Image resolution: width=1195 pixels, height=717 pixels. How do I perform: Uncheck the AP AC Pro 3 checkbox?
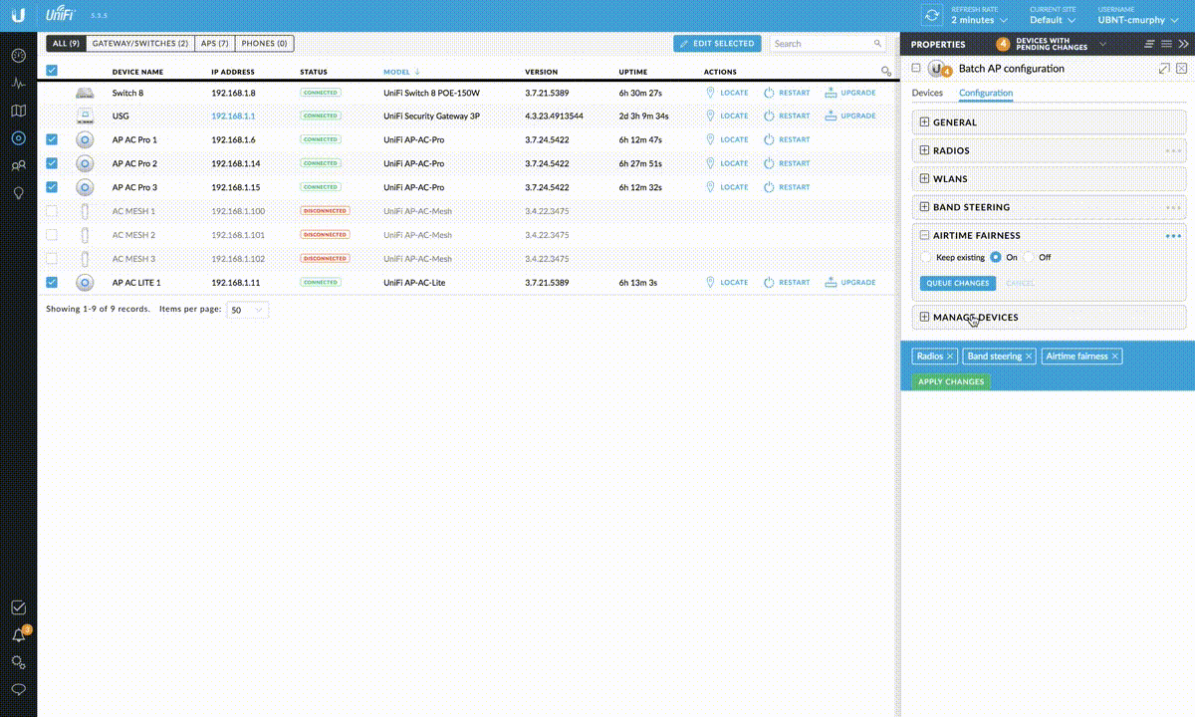coord(52,187)
